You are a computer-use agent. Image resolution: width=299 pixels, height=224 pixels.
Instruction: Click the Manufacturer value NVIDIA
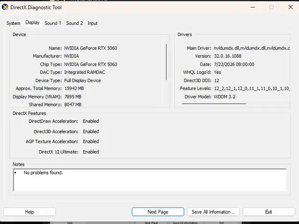click(x=71, y=56)
